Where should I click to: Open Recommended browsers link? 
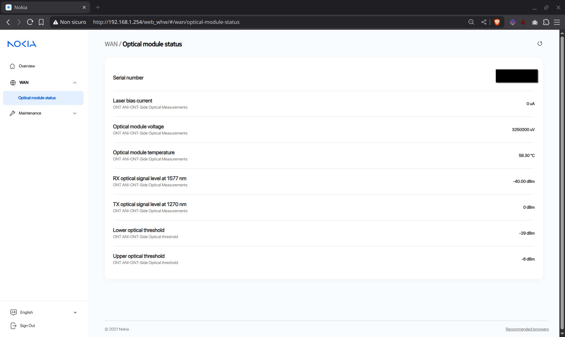click(x=527, y=329)
